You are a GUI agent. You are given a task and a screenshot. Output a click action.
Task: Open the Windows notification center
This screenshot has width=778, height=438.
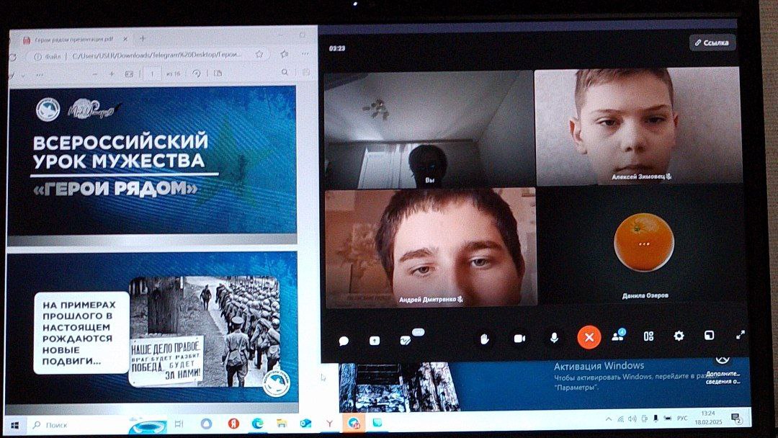click(737, 419)
